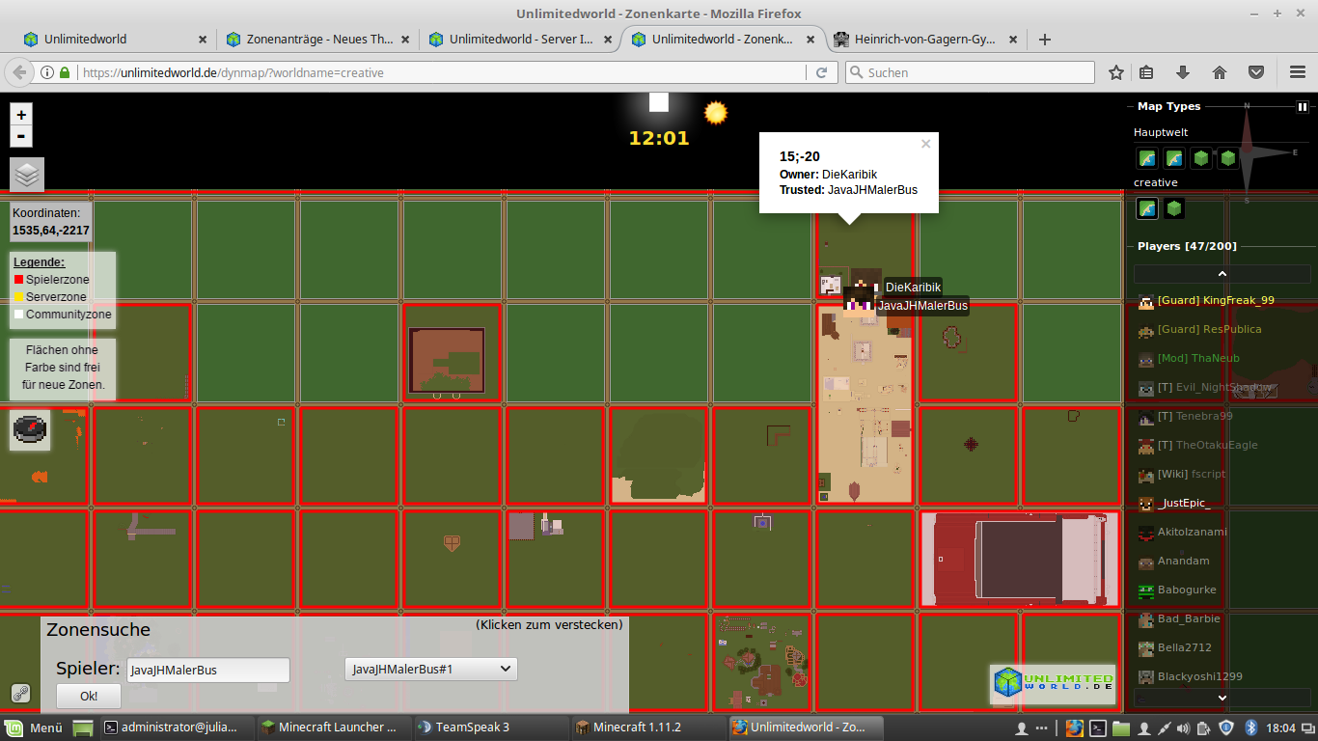Image resolution: width=1318 pixels, height=741 pixels.
Task: Switch to Minecraft 1.11.2 taskbar window
Action: 646,727
